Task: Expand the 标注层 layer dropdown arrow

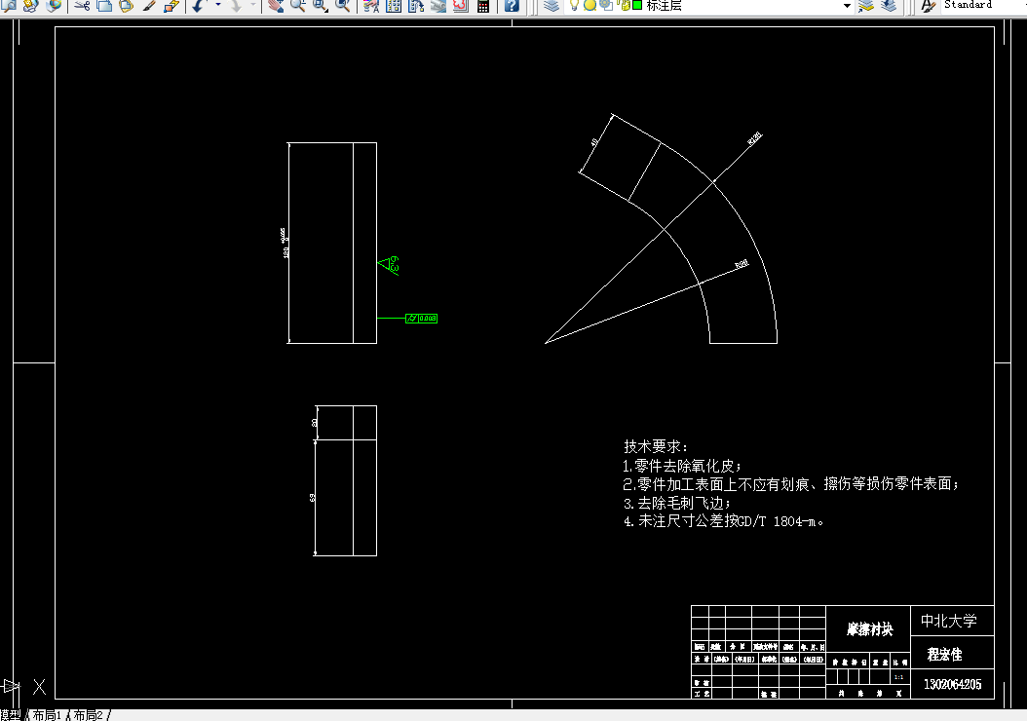Action: (846, 5)
